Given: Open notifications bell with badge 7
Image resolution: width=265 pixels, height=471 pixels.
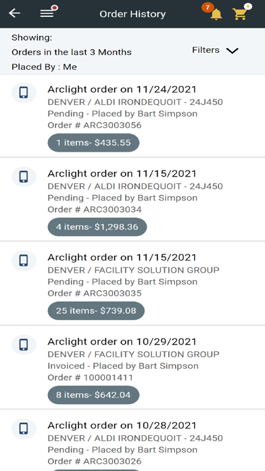Looking at the screenshot, I should (x=214, y=12).
